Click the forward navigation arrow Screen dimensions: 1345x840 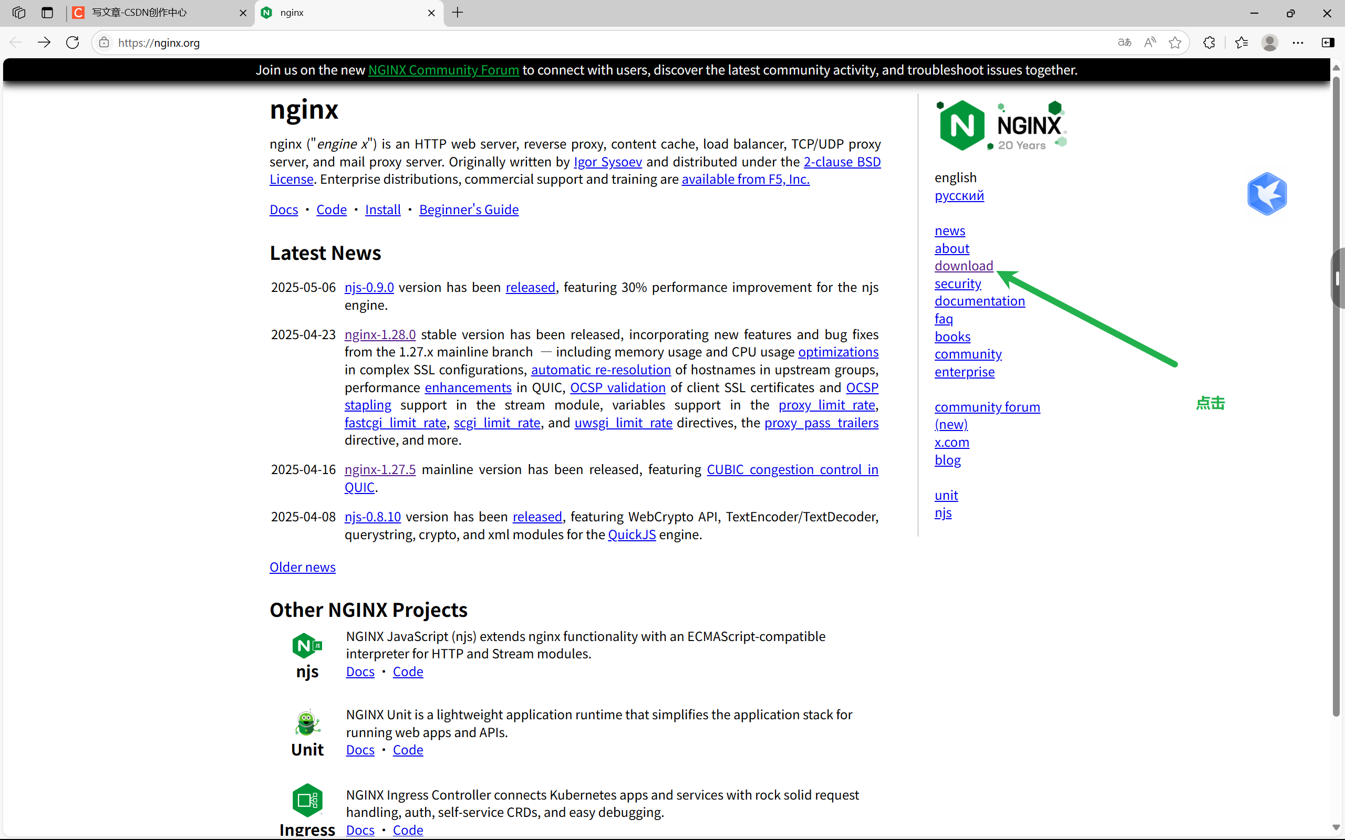(44, 42)
